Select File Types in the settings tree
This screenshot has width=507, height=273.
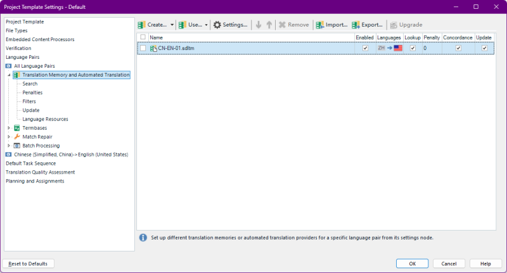(x=16, y=30)
